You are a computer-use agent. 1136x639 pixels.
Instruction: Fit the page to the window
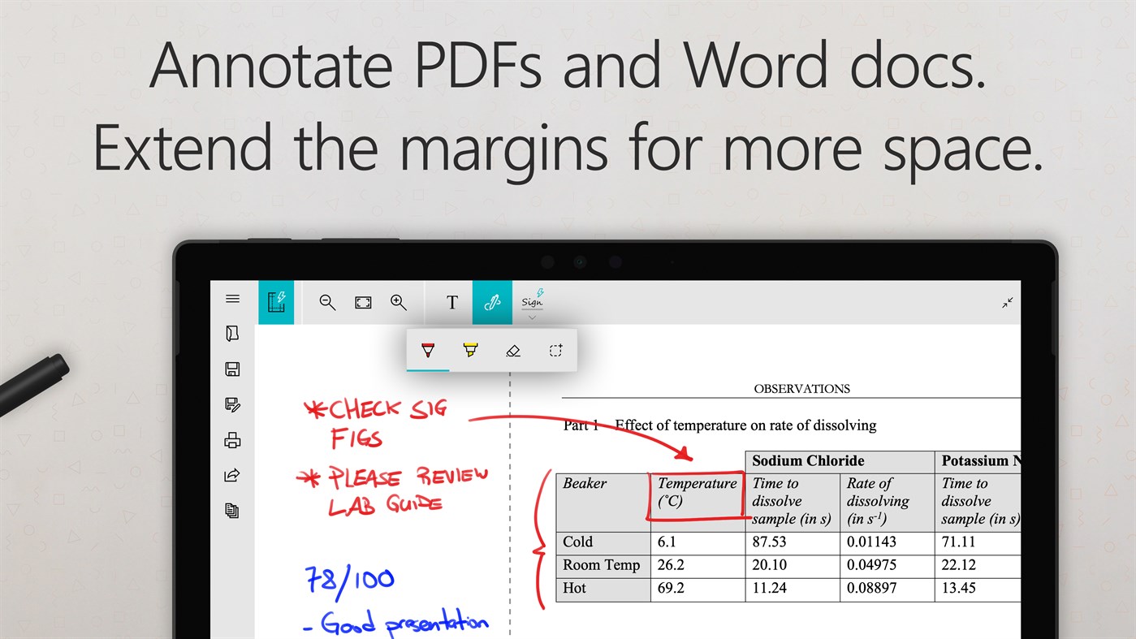[x=363, y=302]
